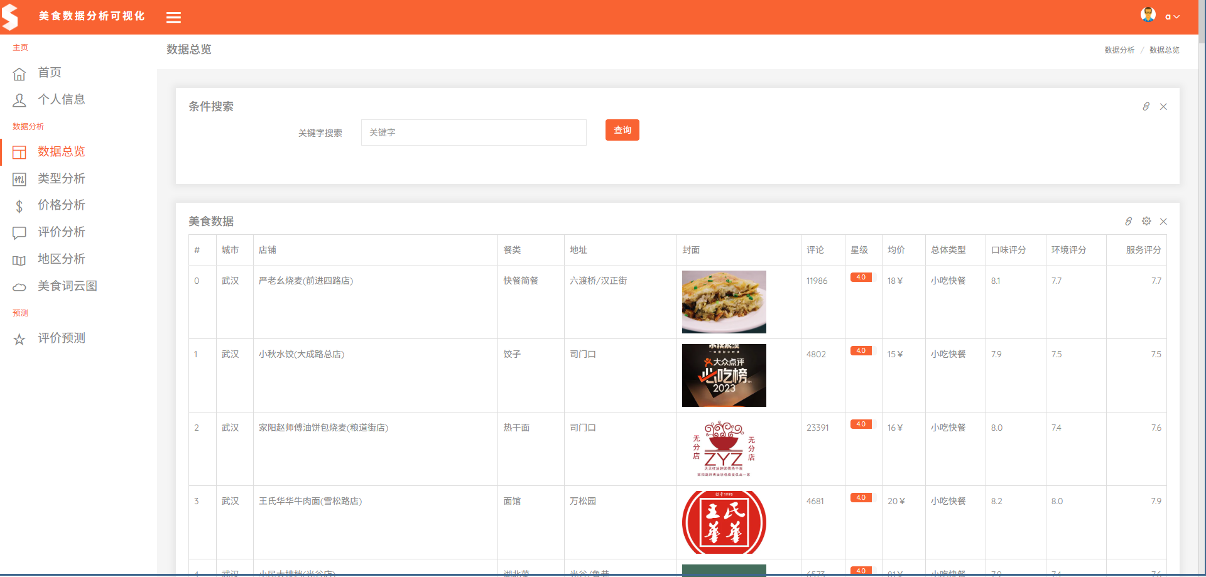Click 4.0 star badge in 王氏华华 row

[861, 498]
